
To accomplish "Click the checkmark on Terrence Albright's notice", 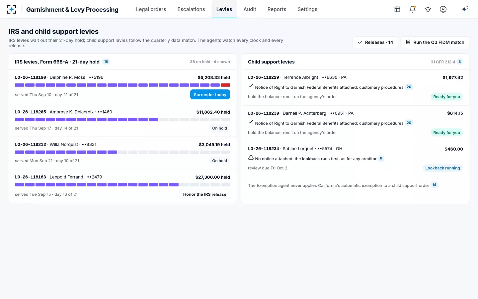I will (x=251, y=86).
